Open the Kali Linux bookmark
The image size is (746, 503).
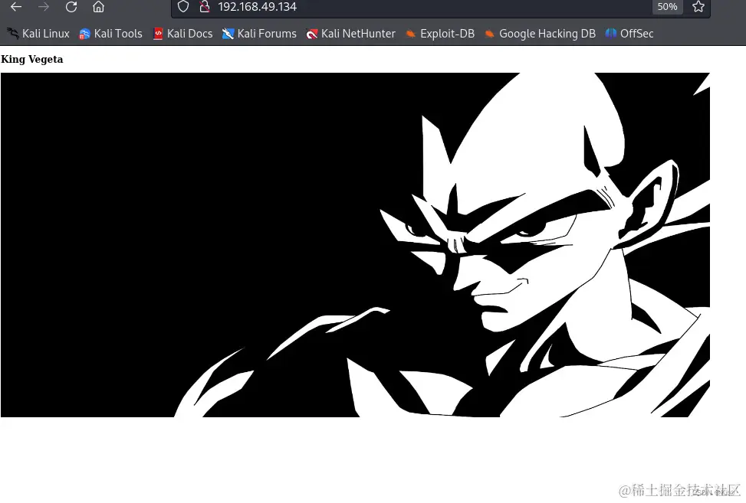[38, 34]
